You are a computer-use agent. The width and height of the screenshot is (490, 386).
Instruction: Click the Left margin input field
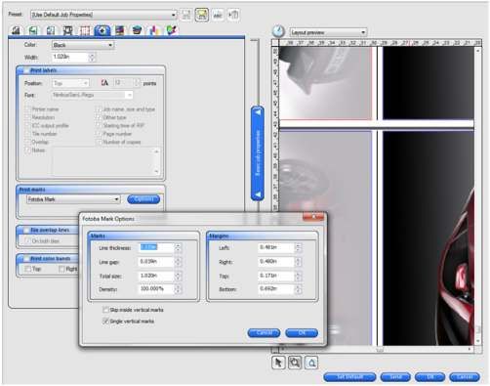click(x=276, y=248)
